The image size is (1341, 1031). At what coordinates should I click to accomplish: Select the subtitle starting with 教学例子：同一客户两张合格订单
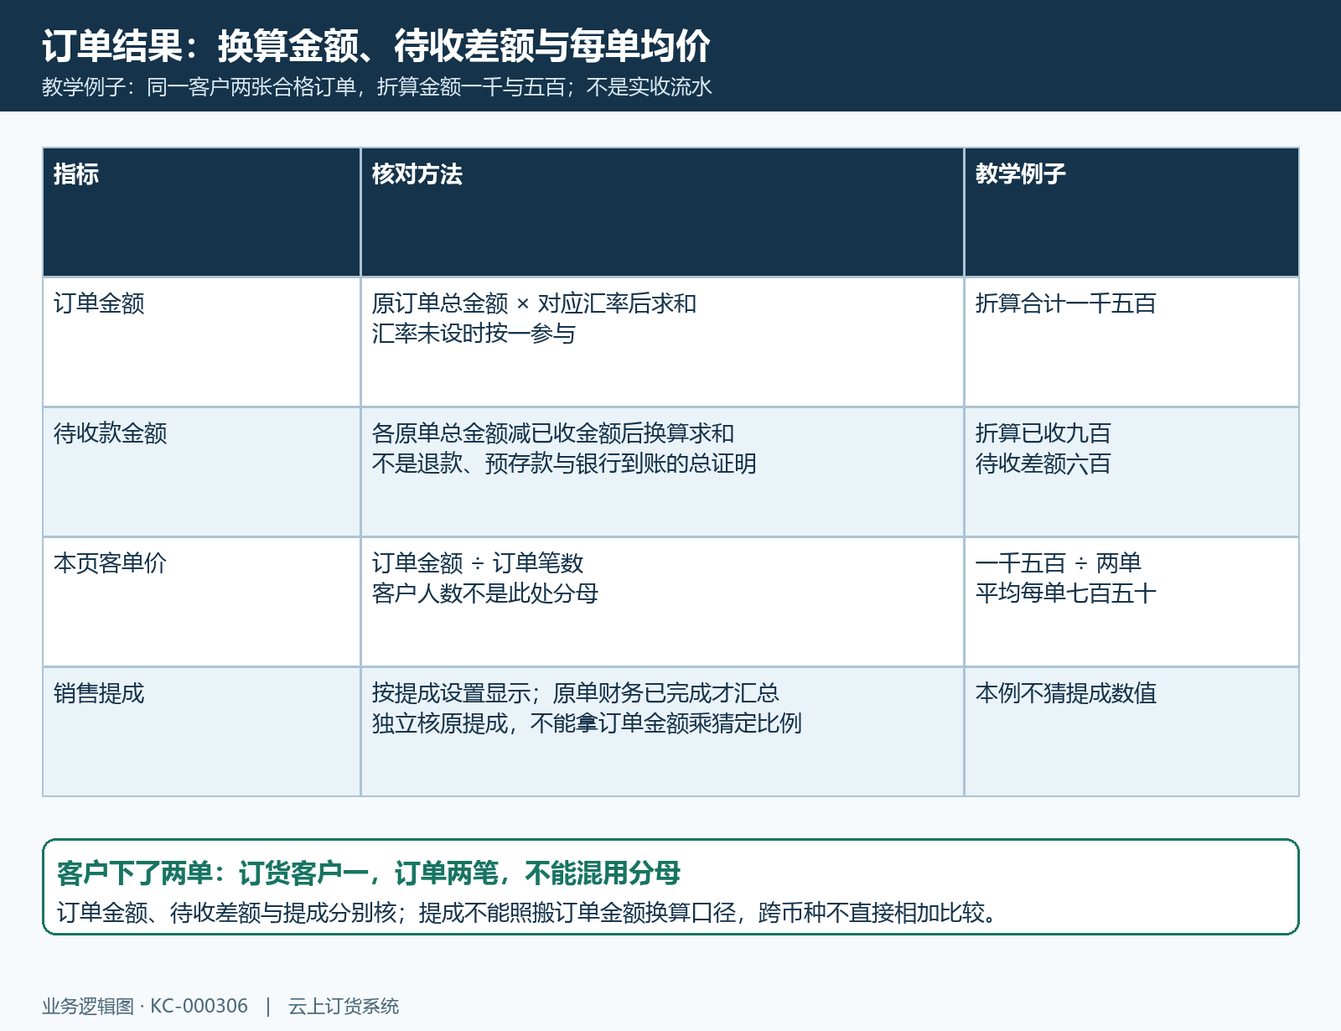pos(377,87)
